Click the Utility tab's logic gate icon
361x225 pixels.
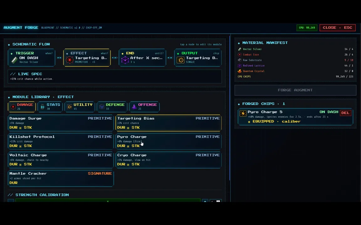70,107
